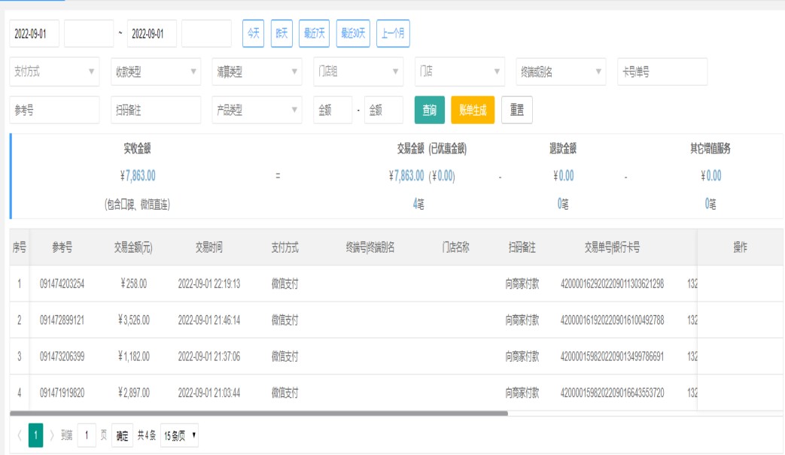Click the next page arrow in pagination
Screen dimensions: 785x455
point(52,435)
